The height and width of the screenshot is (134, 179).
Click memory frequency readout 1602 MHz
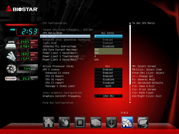27,54
